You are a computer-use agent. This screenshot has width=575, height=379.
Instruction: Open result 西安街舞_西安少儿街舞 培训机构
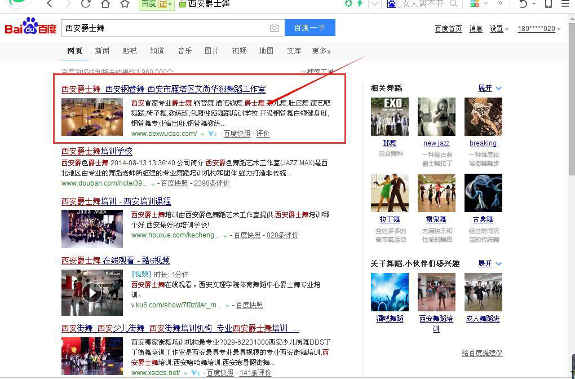click(x=180, y=328)
